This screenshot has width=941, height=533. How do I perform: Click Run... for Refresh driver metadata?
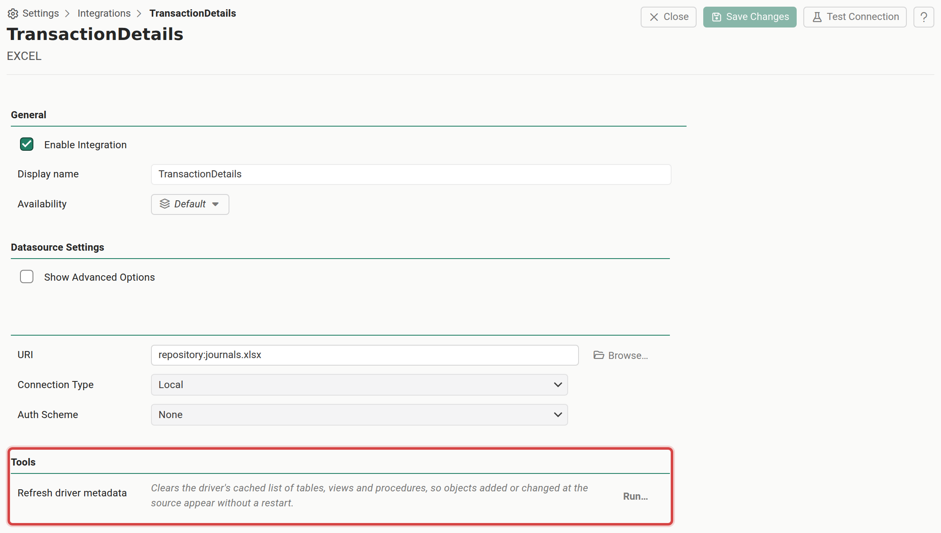[635, 496]
